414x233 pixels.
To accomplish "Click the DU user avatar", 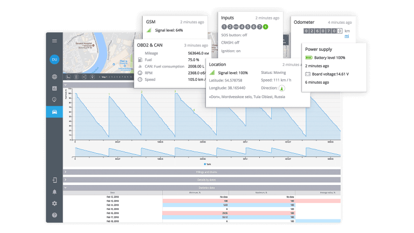I will click(x=54, y=60).
